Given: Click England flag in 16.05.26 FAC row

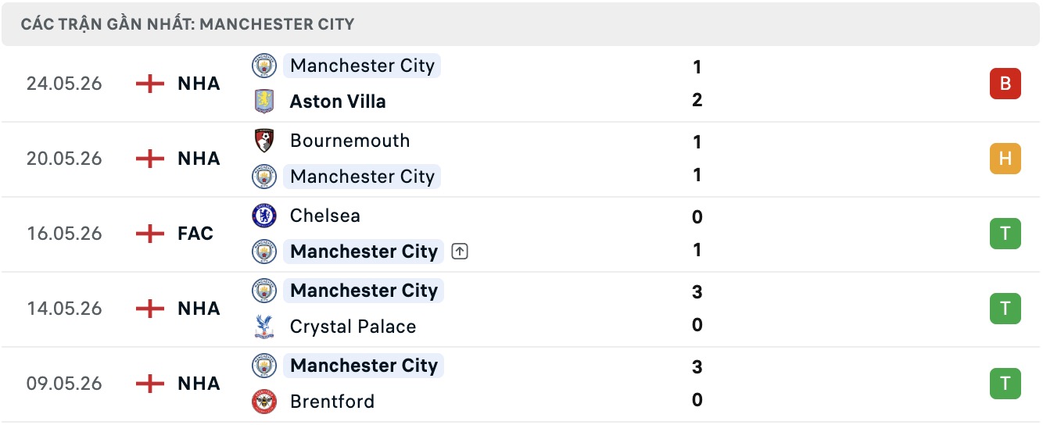Looking at the screenshot, I should point(150,234).
